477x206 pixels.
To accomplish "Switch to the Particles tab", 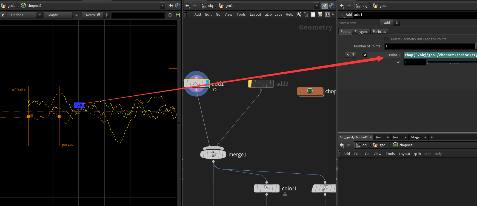I will pyautogui.click(x=379, y=32).
